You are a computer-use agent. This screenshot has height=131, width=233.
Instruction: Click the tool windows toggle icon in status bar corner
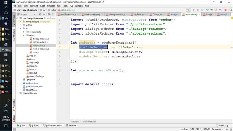pyautogui.click(x=15, y=130)
